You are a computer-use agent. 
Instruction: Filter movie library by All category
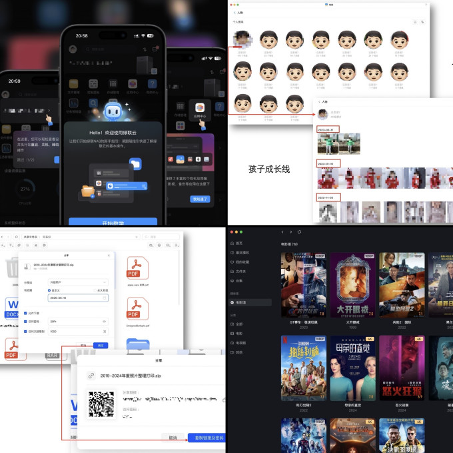[236, 324]
